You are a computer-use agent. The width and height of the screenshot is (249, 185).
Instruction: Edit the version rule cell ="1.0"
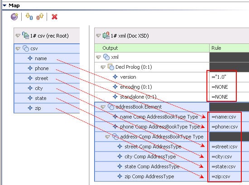point(229,77)
